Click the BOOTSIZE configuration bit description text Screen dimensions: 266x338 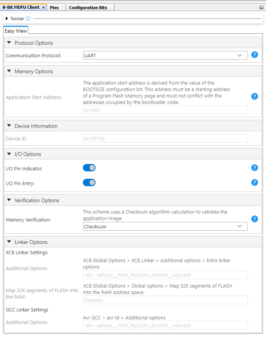tap(157, 93)
